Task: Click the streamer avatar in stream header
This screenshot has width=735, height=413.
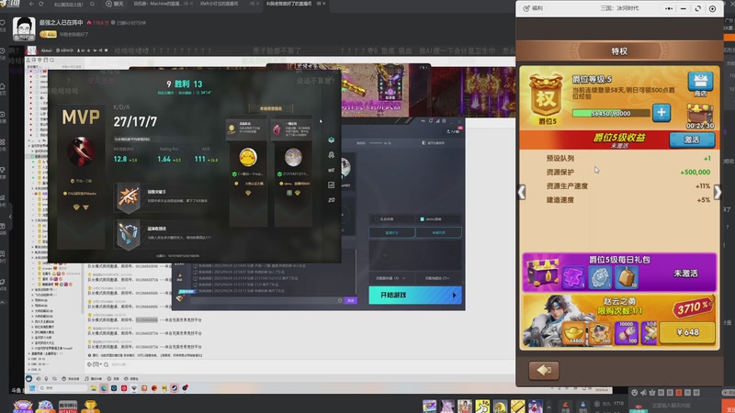Action: 24,28
